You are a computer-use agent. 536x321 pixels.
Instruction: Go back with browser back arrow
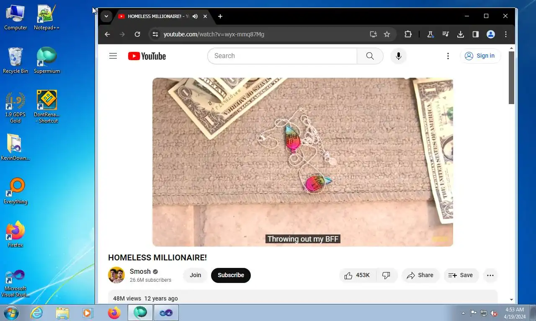pos(107,34)
